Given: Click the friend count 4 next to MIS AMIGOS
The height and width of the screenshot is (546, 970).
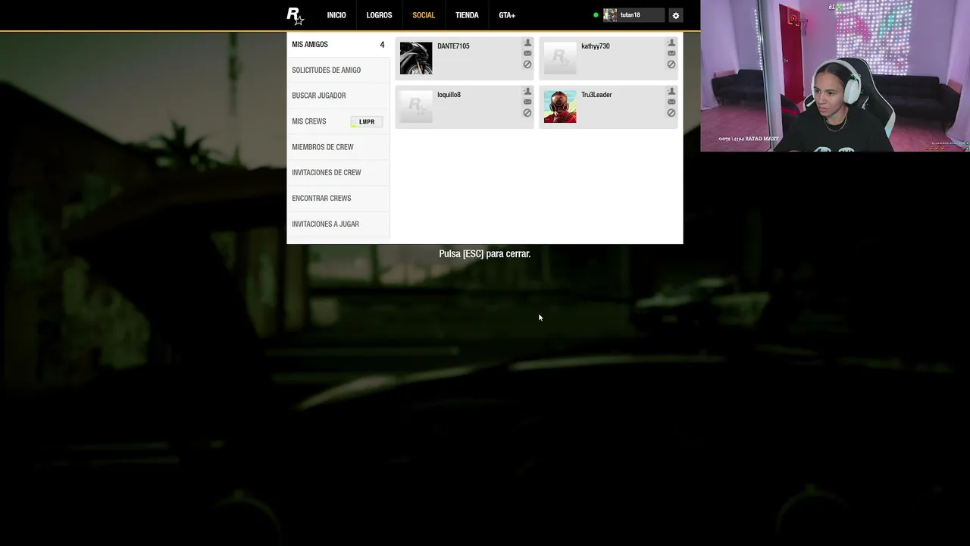Looking at the screenshot, I should (382, 45).
